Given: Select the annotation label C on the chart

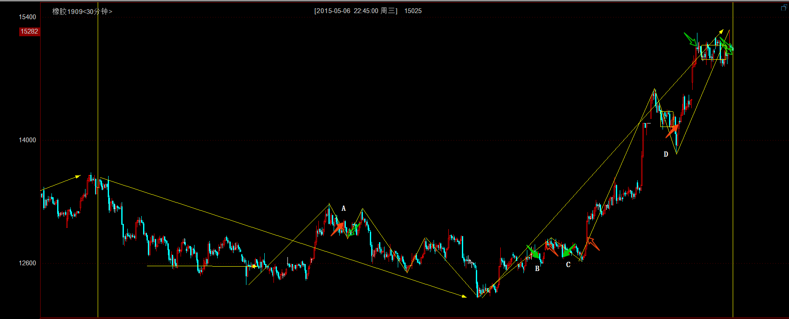Looking at the screenshot, I should click(568, 264).
